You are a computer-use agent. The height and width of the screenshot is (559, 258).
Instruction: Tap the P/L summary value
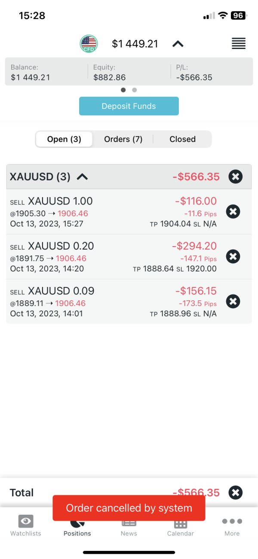[194, 77]
